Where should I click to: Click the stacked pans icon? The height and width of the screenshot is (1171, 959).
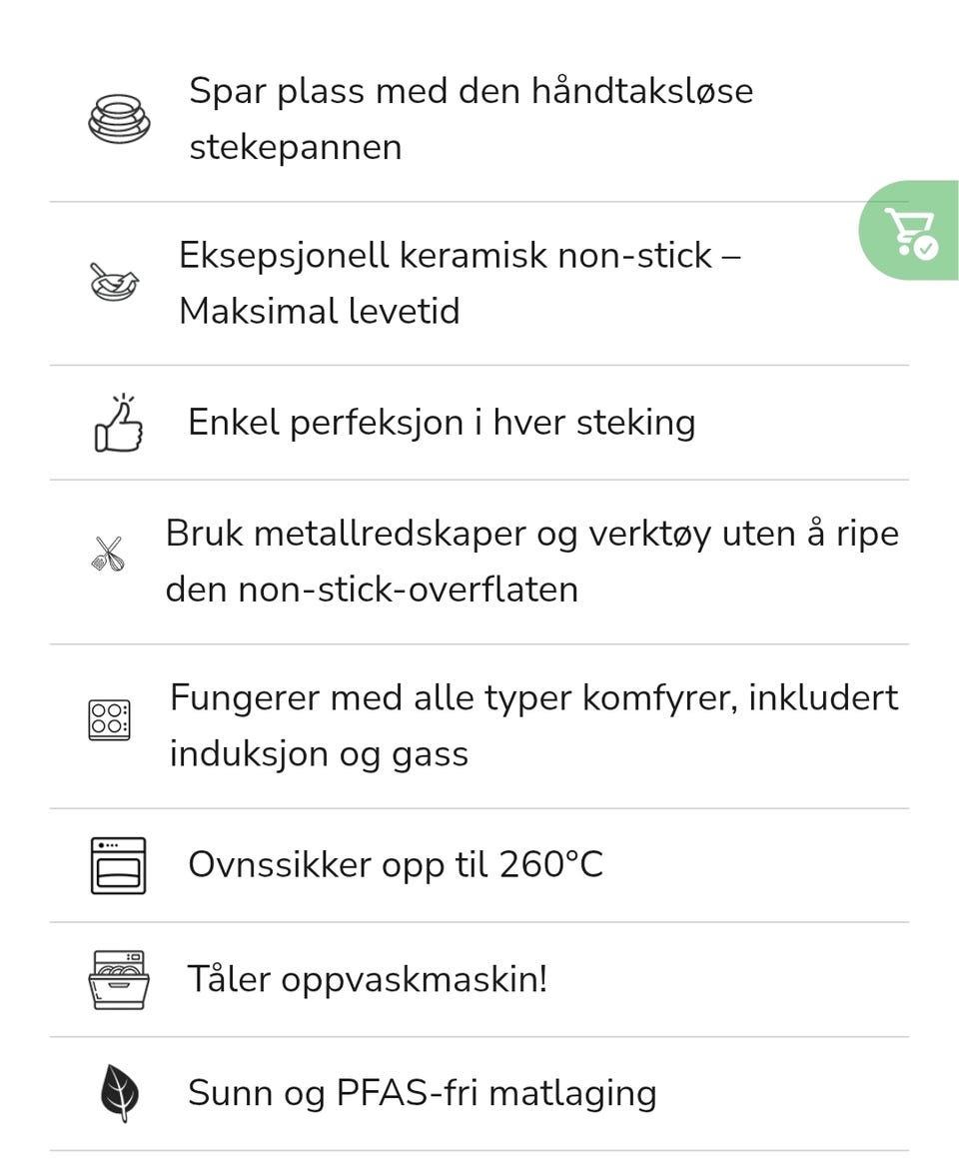click(119, 119)
